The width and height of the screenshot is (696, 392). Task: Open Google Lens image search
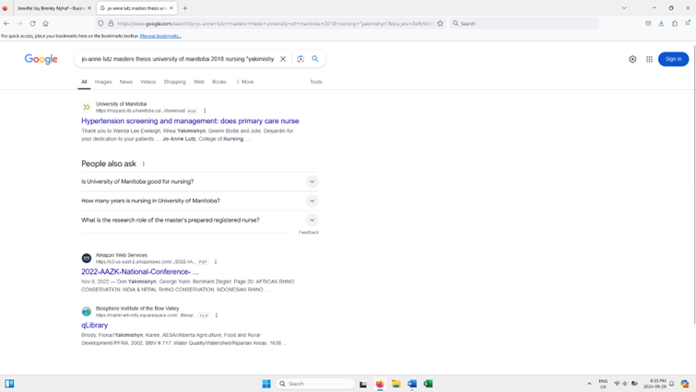click(x=301, y=59)
